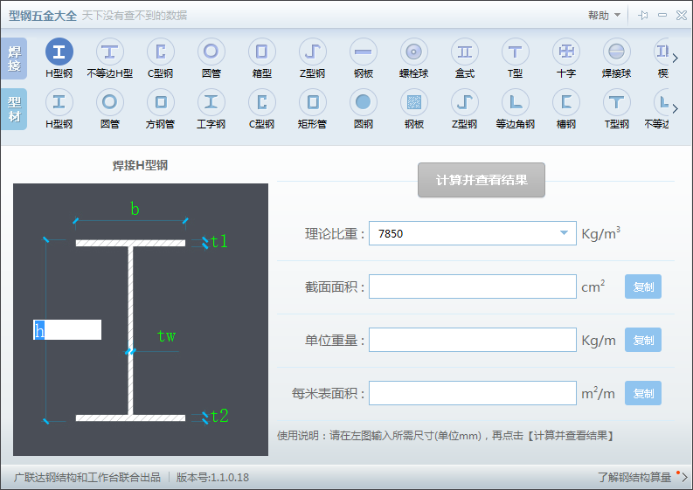
Task: Select welded 不等边H型 section icon
Action: click(110, 52)
